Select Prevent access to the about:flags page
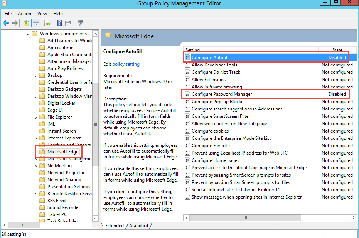359x238 pixels. tap(270, 168)
